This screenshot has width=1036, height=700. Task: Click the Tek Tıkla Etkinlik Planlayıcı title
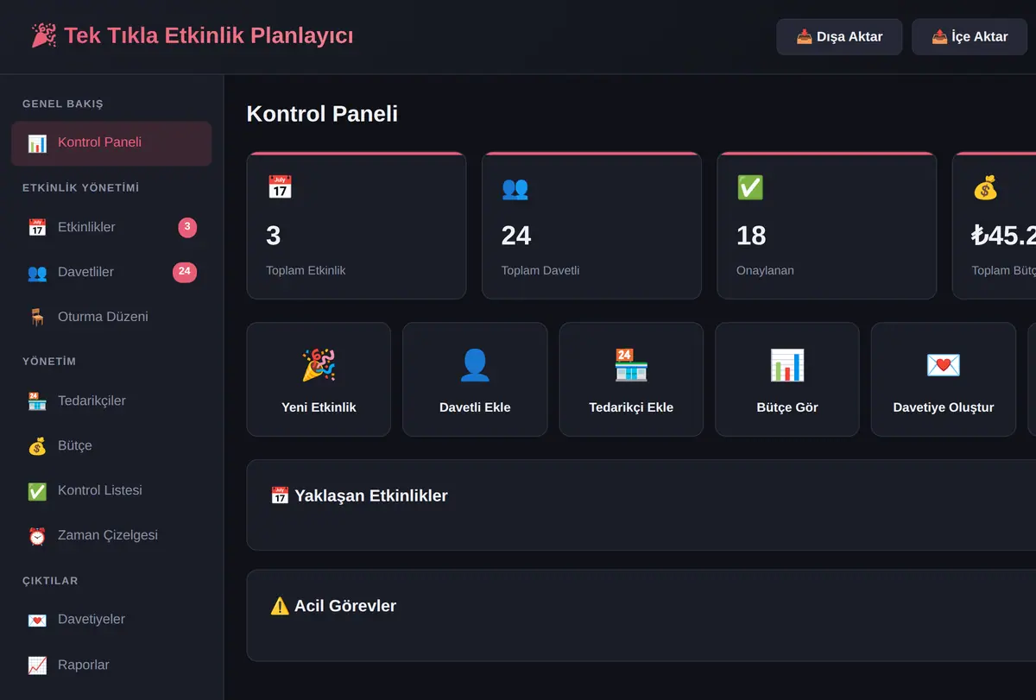tap(209, 35)
